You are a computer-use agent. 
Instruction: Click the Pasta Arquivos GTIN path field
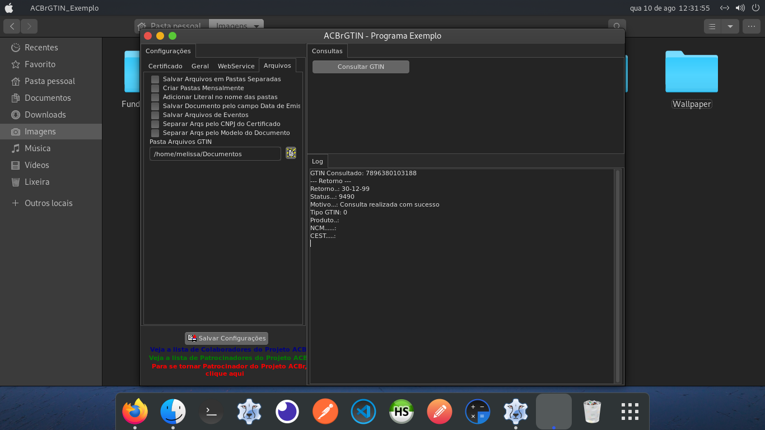click(x=215, y=153)
